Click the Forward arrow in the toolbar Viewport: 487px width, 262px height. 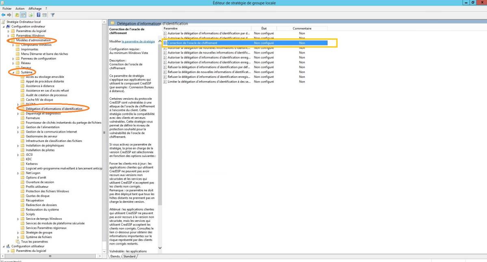[x=9, y=15]
